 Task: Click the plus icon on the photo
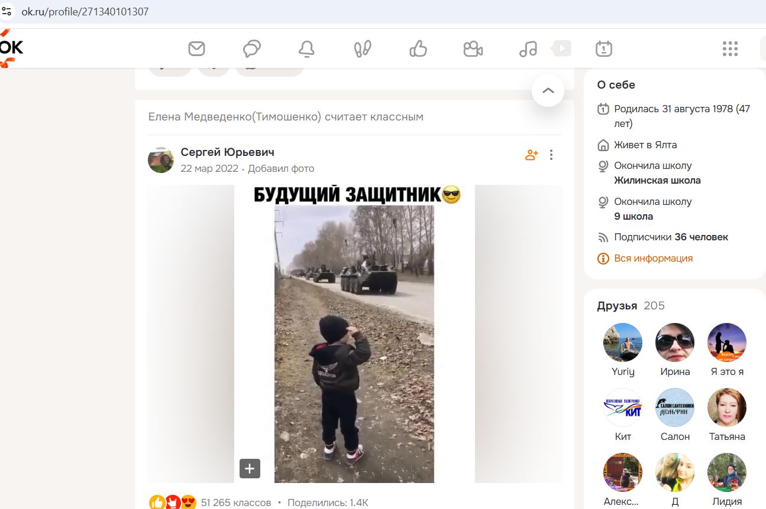pos(250,468)
